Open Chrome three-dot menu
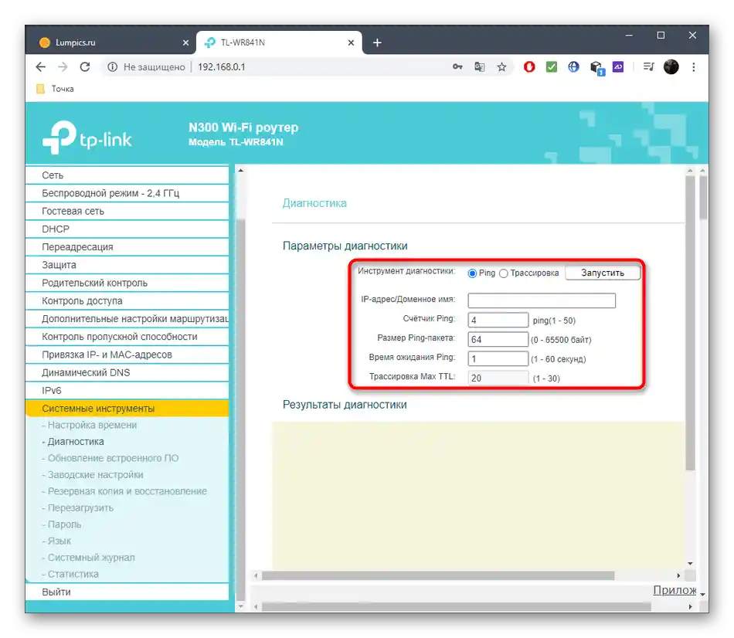Screen dimensions: 734x638 click(693, 67)
